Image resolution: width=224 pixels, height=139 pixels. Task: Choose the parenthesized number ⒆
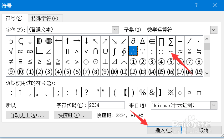(x=199, y=71)
